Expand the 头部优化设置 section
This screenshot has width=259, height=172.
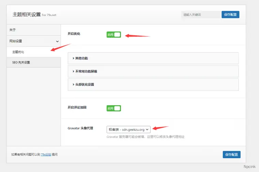[x=153, y=84]
